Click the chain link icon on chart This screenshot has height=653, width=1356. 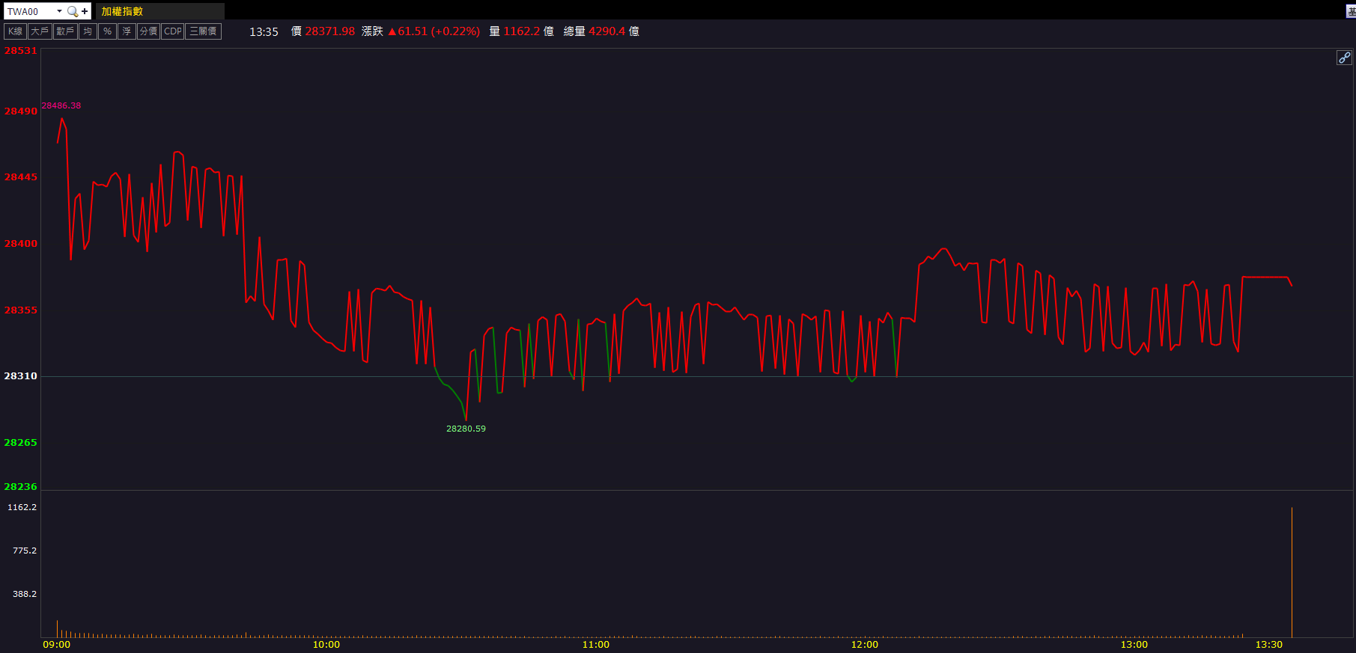tap(1344, 58)
